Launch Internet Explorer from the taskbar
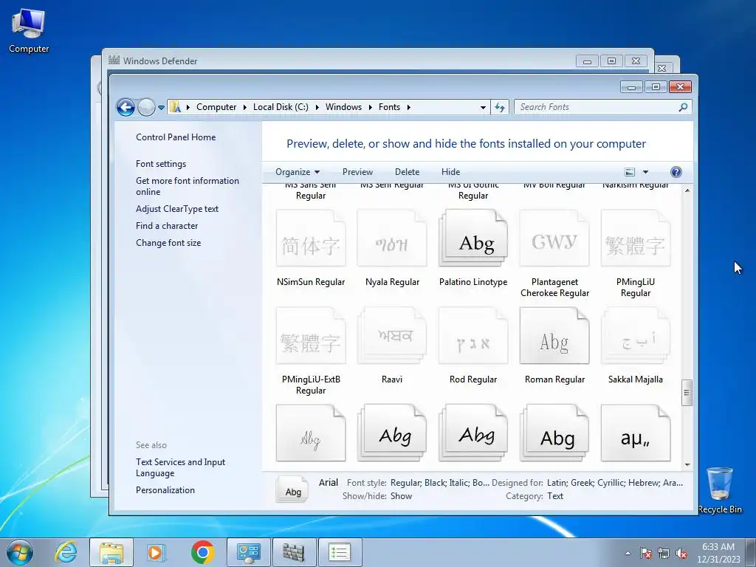This screenshot has height=567, width=756. point(66,552)
